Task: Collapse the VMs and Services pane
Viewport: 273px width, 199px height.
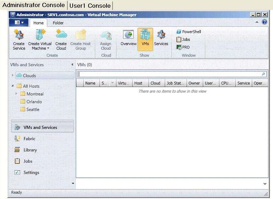Action: click(72, 64)
